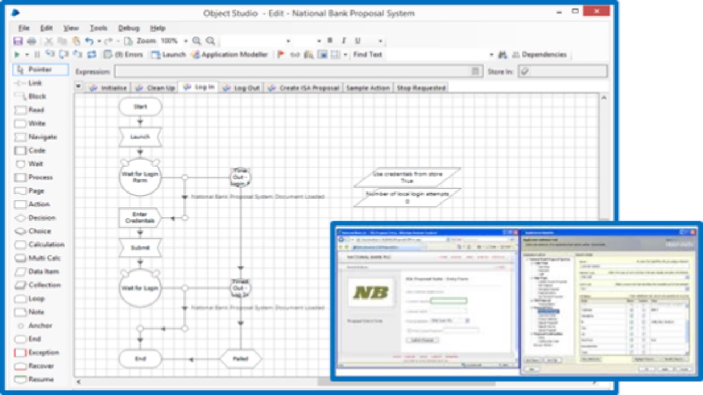Image resolution: width=703 pixels, height=395 pixels.
Task: Click the canvas vertical scrollbar up arrow
Action: tap(604, 98)
